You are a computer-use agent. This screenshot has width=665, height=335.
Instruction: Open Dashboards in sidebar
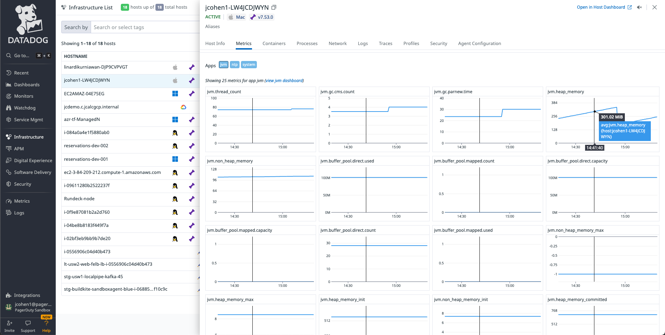pyautogui.click(x=27, y=85)
